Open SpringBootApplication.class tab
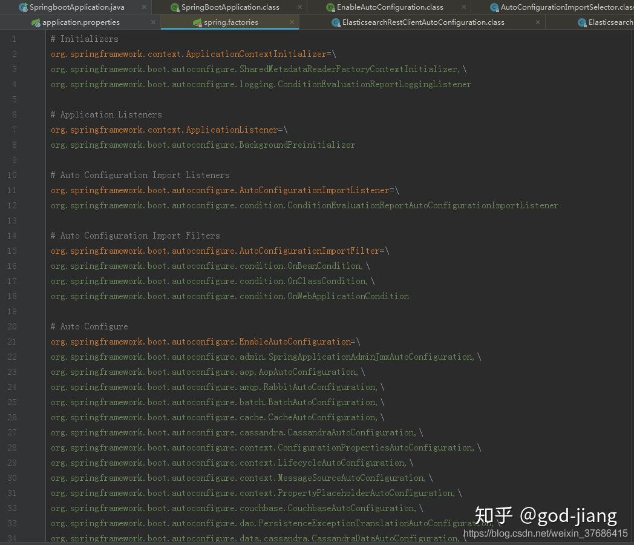634x545 pixels. (x=230, y=7)
